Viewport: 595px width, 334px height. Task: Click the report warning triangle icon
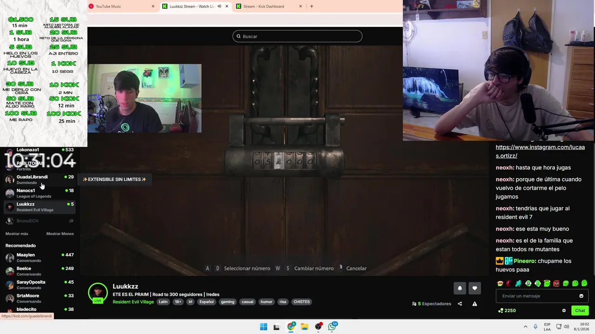coord(475,304)
